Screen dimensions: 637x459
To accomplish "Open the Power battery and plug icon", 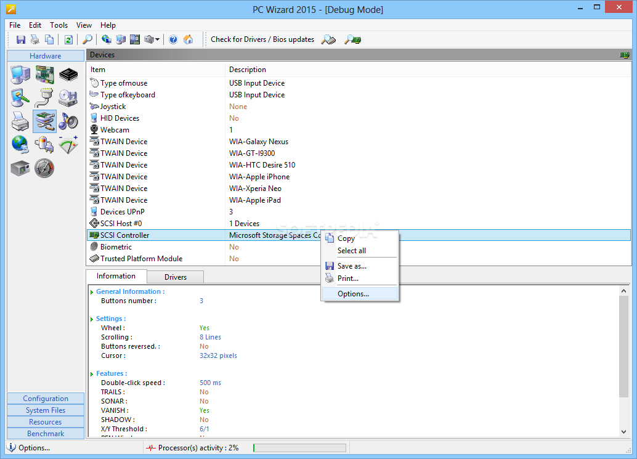I will tap(44, 145).
